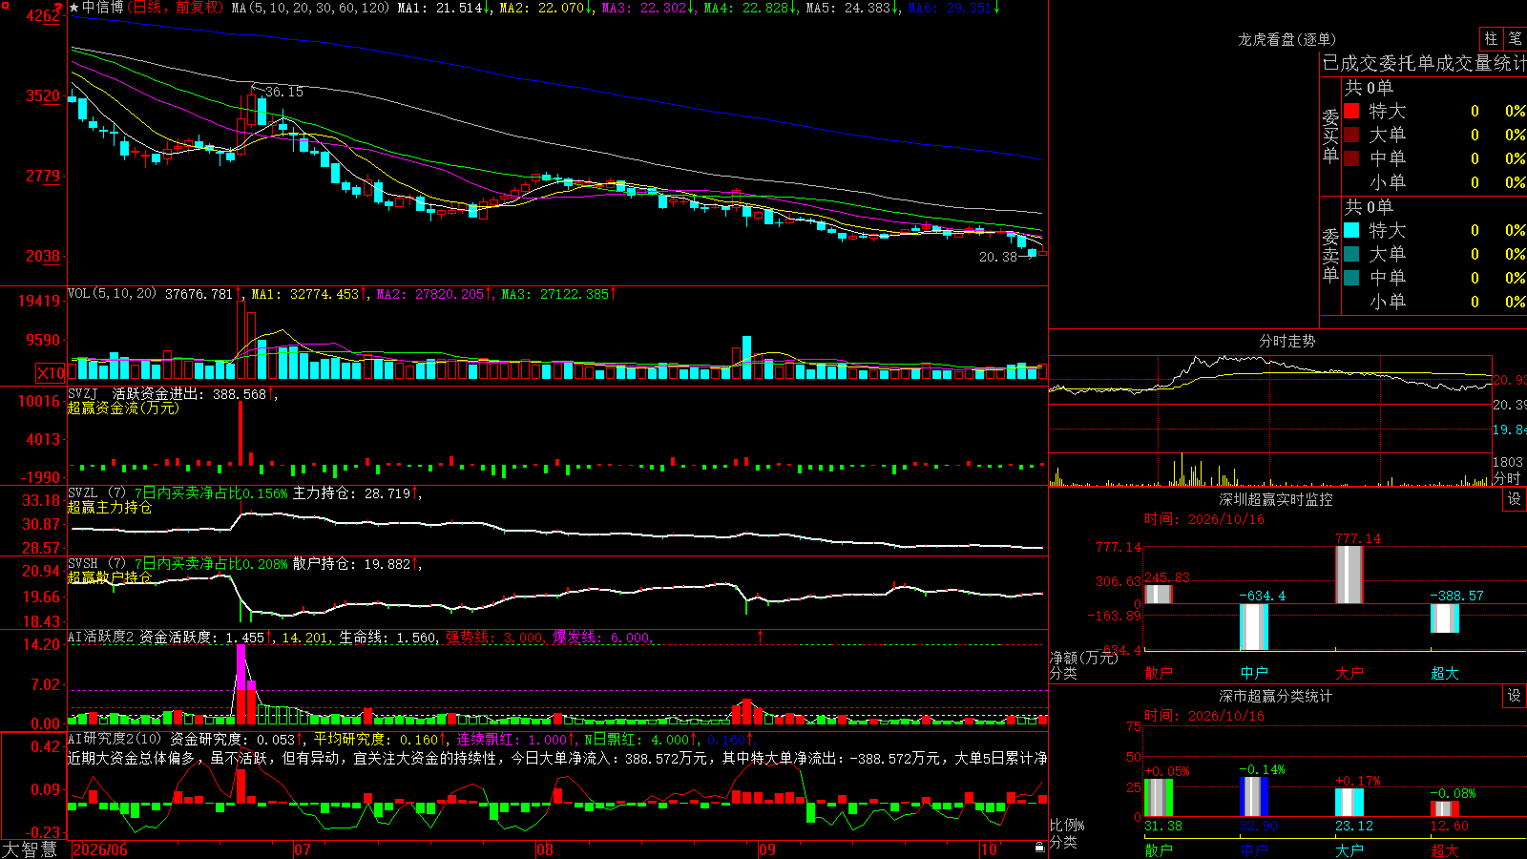The width and height of the screenshot is (1527, 859).
Task: Click the teal 大单 sell-order swatch
Action: click(x=1351, y=254)
